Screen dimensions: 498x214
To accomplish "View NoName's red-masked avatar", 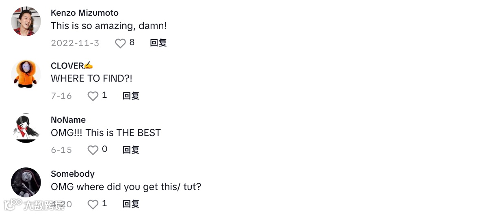I will [26, 128].
